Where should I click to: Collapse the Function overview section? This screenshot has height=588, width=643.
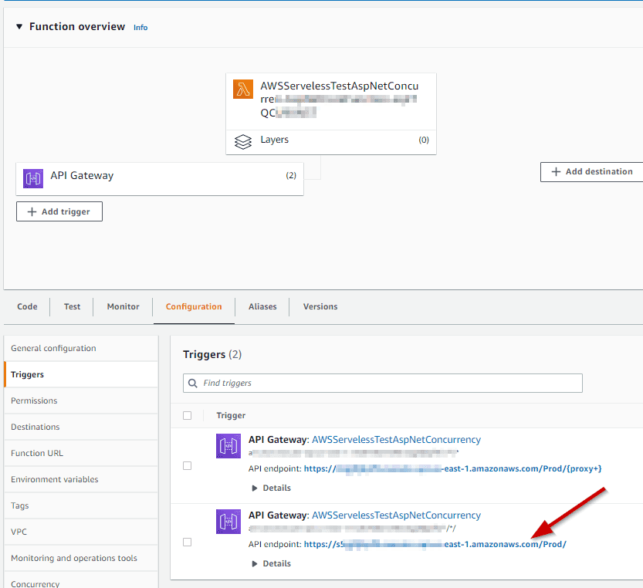click(x=19, y=27)
